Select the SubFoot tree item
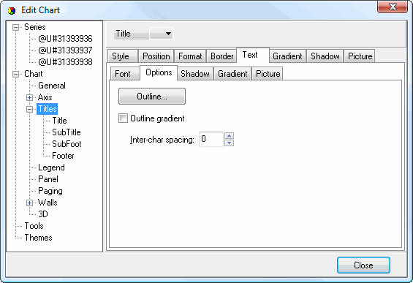413x283 pixels. tap(67, 144)
